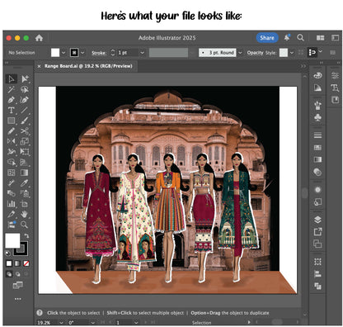Select the Hand tool
Screen dimensions: 343x327
coord(25,214)
